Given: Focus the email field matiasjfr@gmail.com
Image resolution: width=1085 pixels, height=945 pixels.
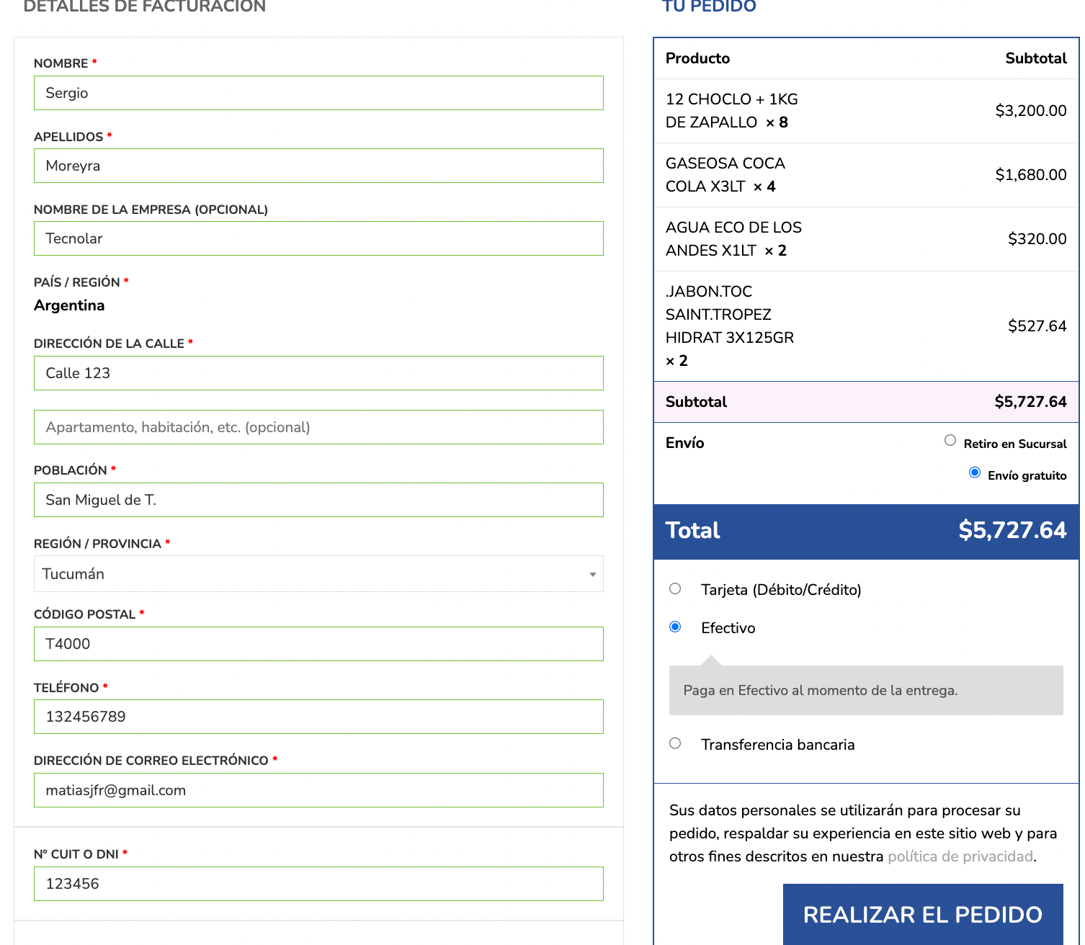Looking at the screenshot, I should [x=318, y=791].
